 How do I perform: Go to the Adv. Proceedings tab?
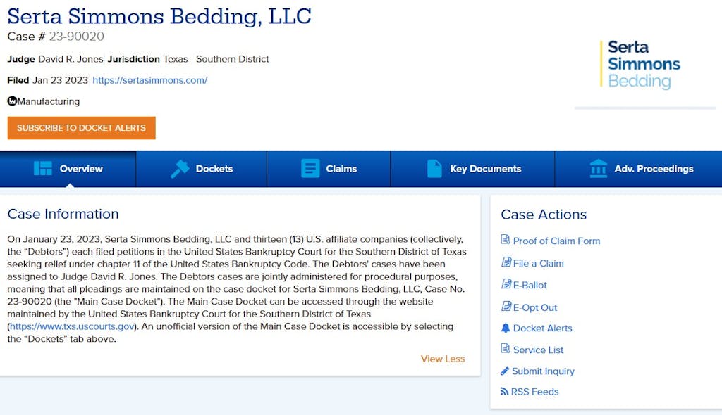[640, 169]
